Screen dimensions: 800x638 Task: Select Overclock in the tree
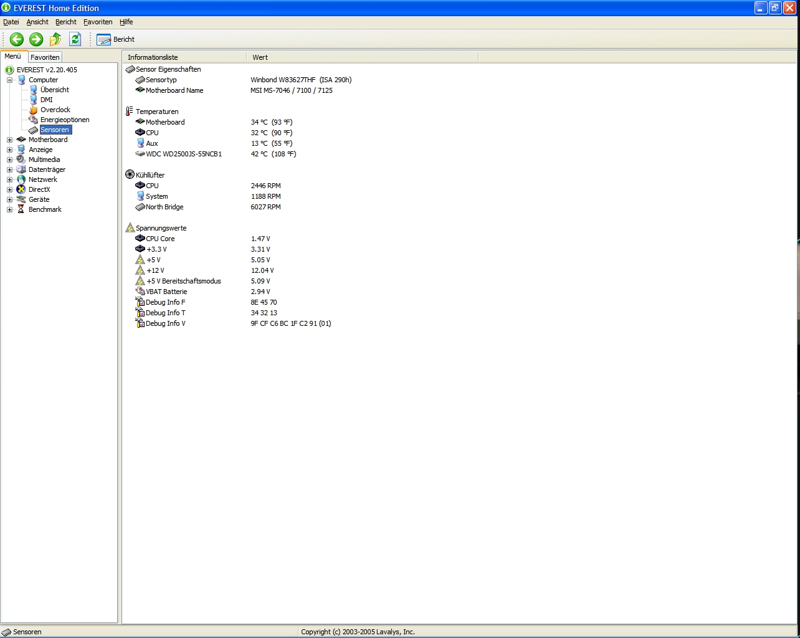(55, 110)
